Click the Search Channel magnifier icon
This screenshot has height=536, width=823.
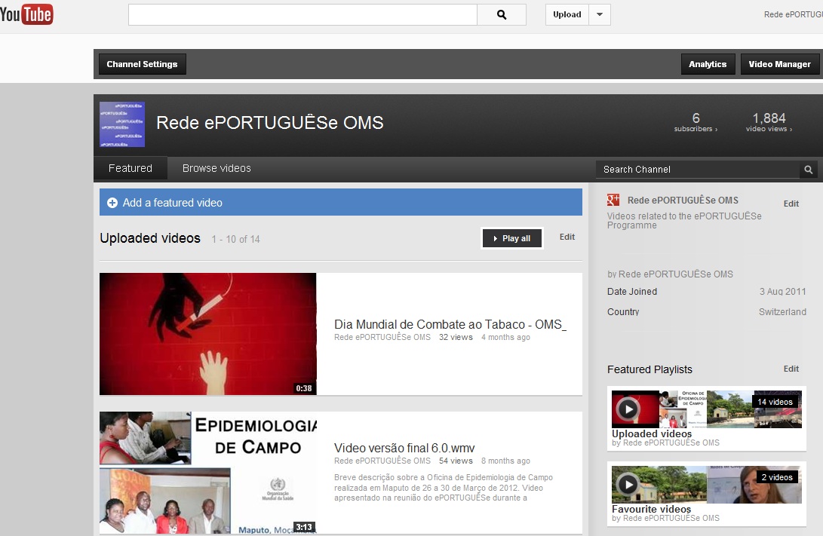(x=809, y=170)
